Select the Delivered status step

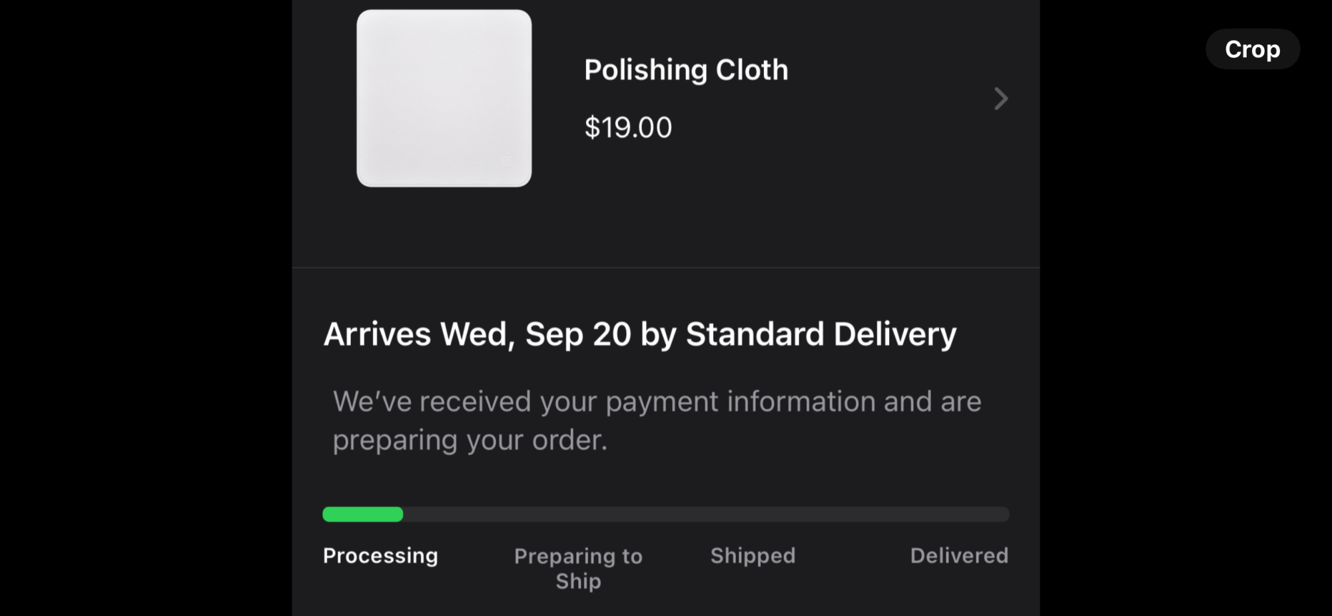[x=959, y=555]
